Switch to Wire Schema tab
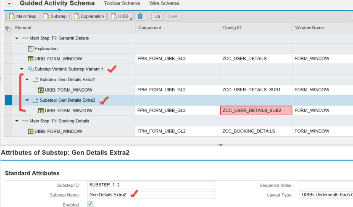The width and height of the screenshot is (353, 207). 164,3
